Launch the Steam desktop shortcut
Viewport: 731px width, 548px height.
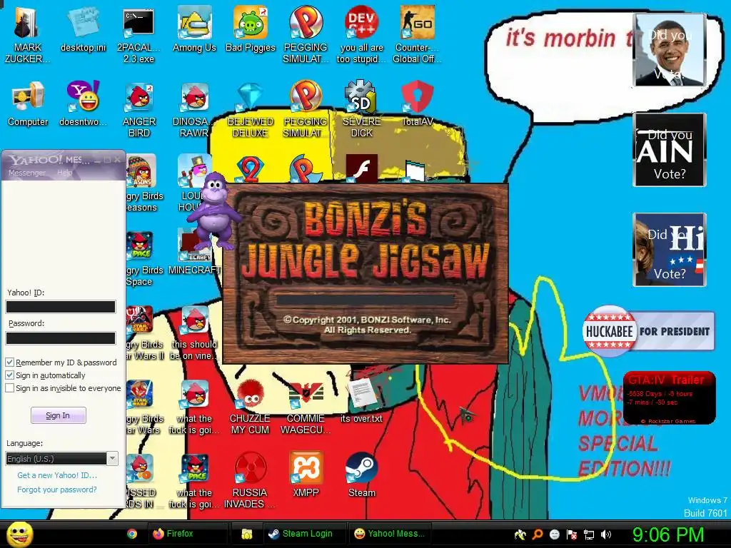pos(361,475)
